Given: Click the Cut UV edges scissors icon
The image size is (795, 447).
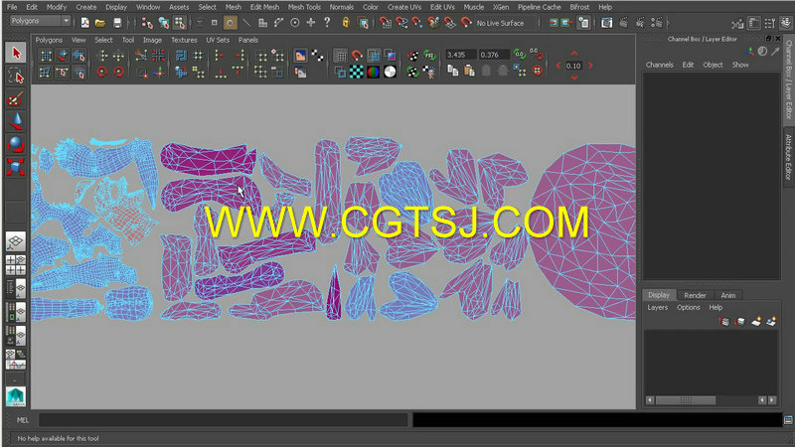Looking at the screenshot, I should pos(141,56).
